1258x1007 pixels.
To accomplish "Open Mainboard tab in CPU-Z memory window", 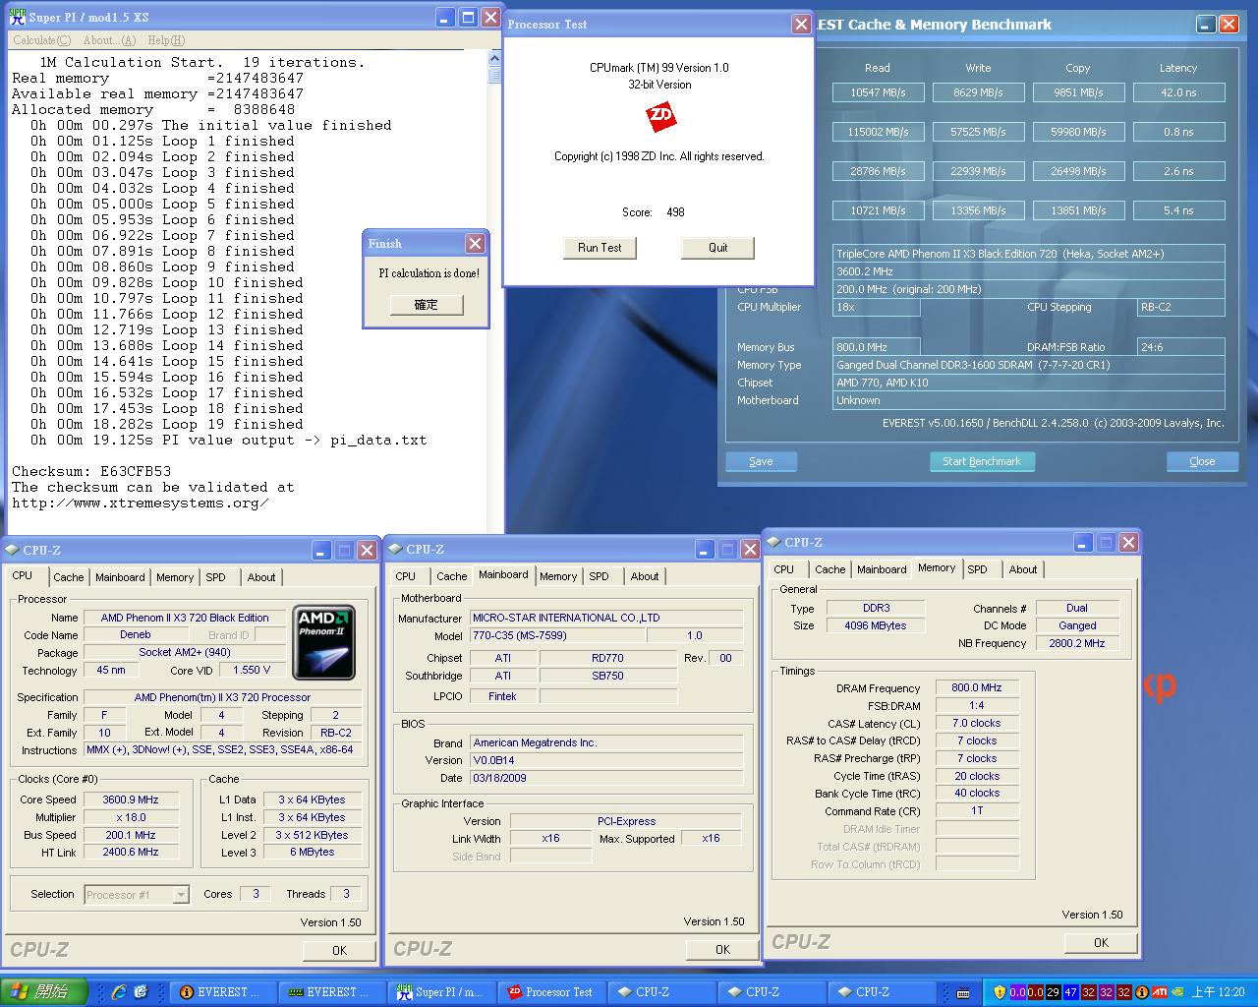I will coord(882,569).
